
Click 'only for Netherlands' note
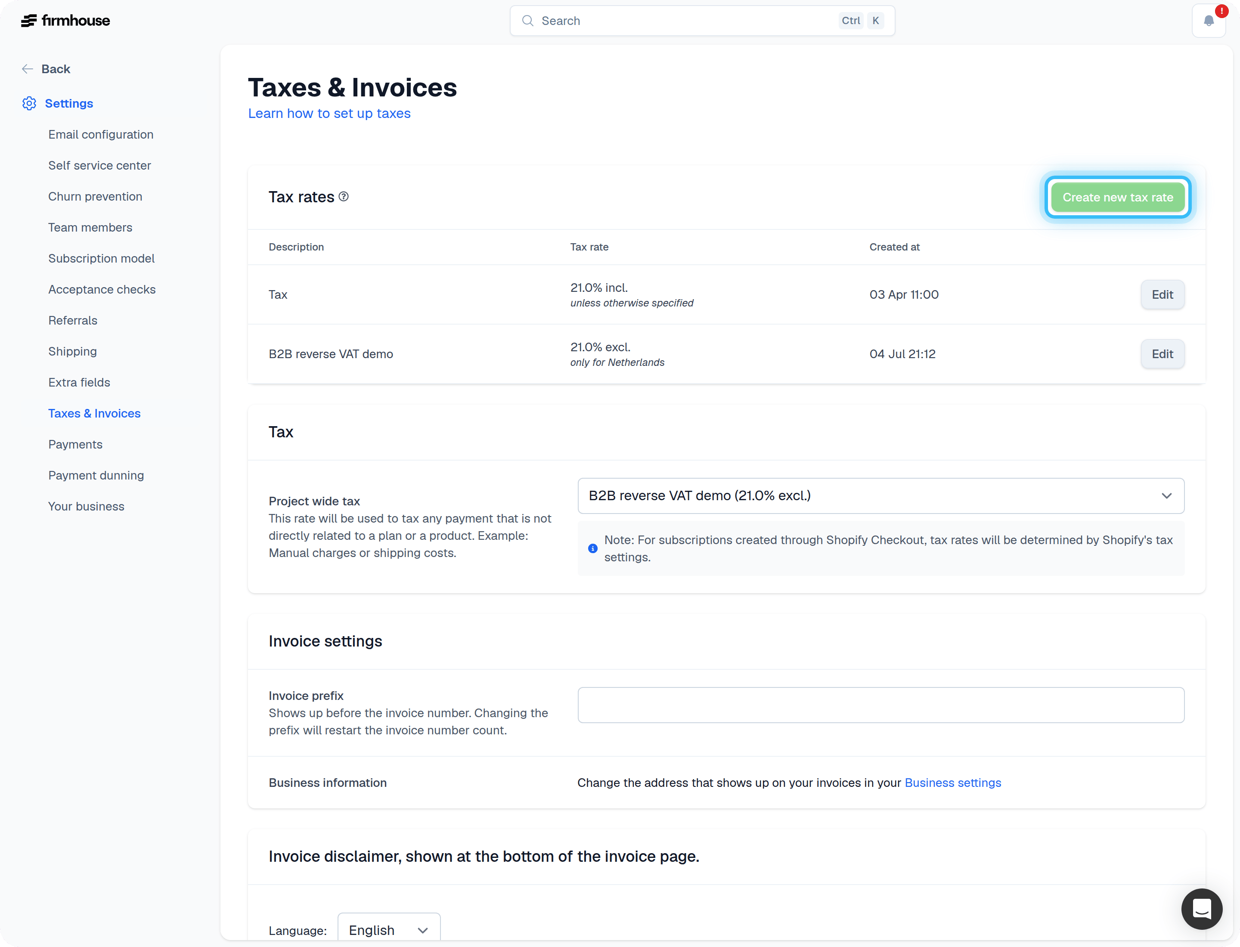tap(617, 362)
